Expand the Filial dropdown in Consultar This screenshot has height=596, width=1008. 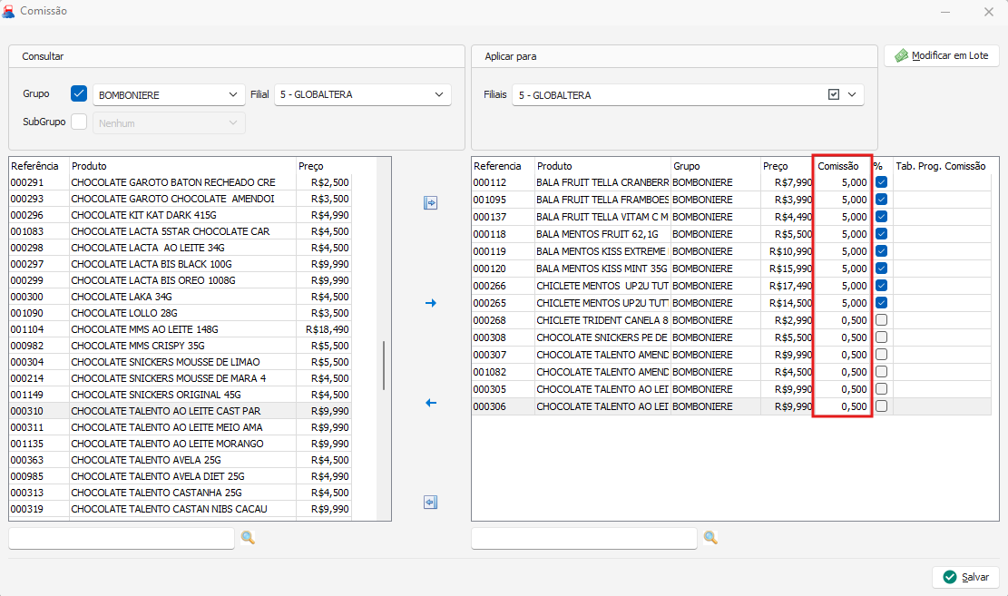pyautogui.click(x=439, y=94)
